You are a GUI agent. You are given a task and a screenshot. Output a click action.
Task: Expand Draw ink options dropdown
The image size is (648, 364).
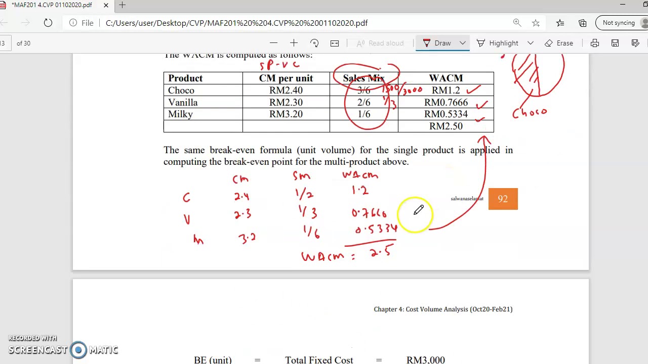click(463, 43)
